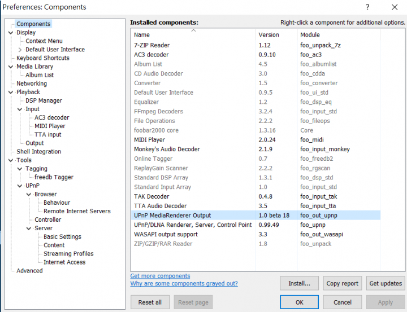Collapse the Server tree node

click(29, 228)
